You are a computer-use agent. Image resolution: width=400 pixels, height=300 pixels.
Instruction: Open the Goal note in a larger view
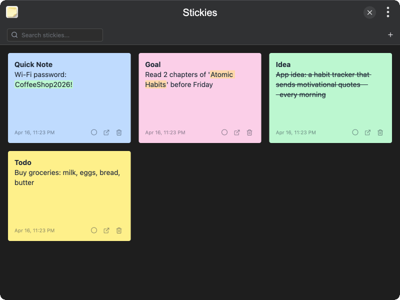(x=236, y=132)
